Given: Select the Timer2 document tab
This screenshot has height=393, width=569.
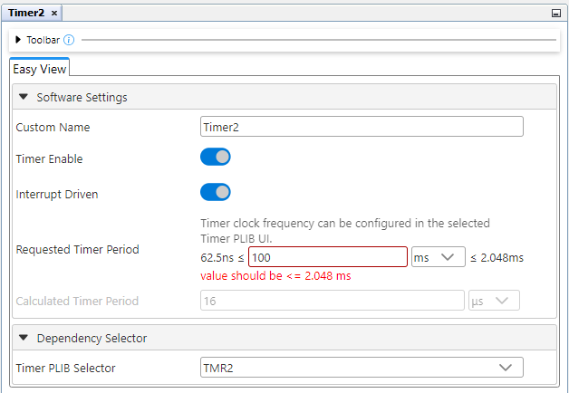Looking at the screenshot, I should (25, 13).
